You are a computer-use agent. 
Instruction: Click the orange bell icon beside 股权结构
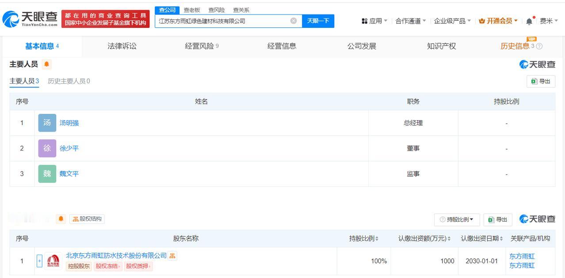(x=61, y=219)
